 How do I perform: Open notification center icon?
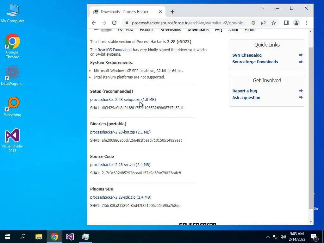click(314, 237)
